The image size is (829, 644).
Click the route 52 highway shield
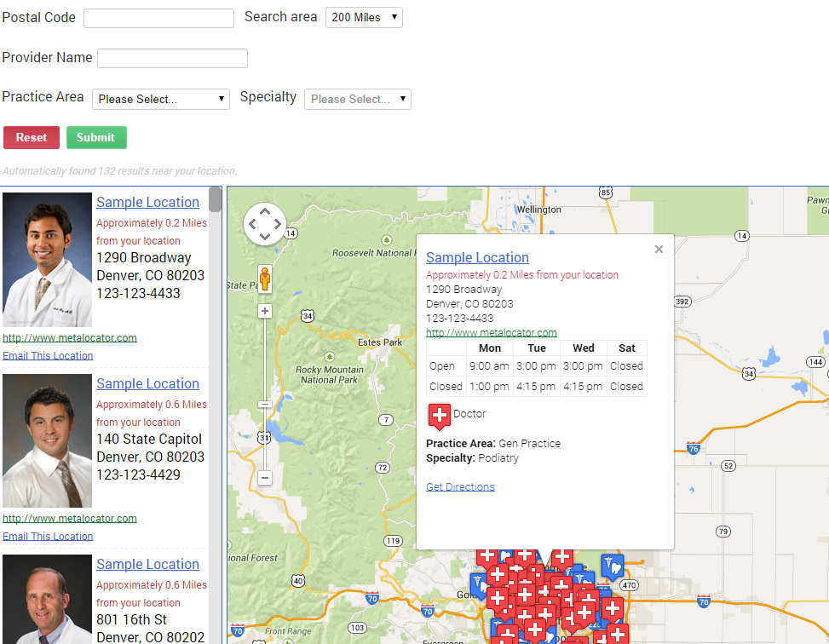[728, 466]
